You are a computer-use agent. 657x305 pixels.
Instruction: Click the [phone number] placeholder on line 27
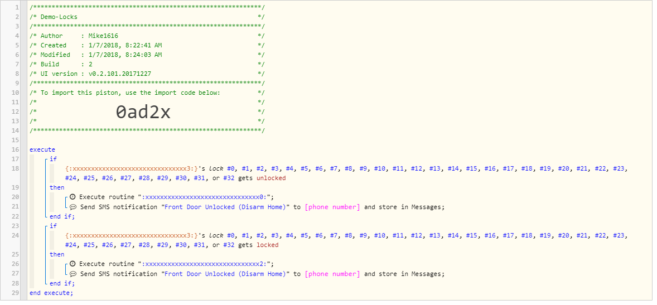tap(332, 274)
